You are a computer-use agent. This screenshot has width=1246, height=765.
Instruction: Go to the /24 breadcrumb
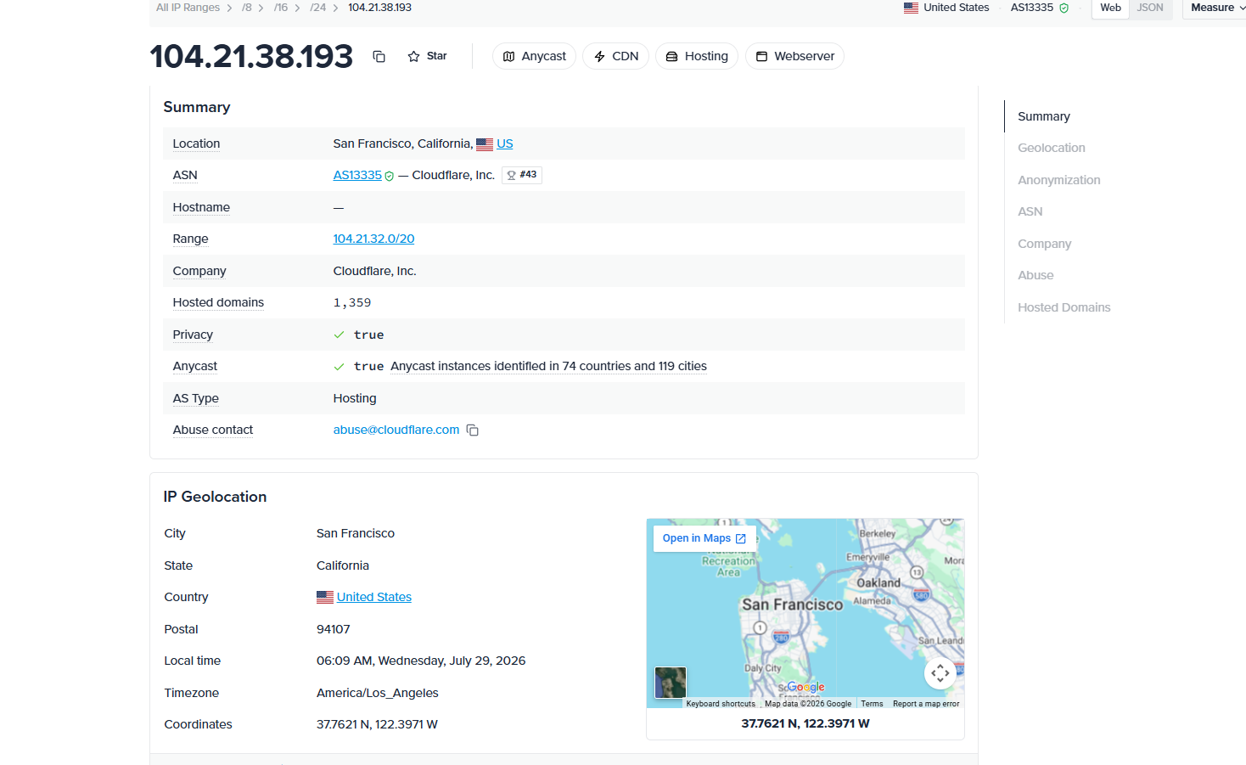(x=318, y=8)
